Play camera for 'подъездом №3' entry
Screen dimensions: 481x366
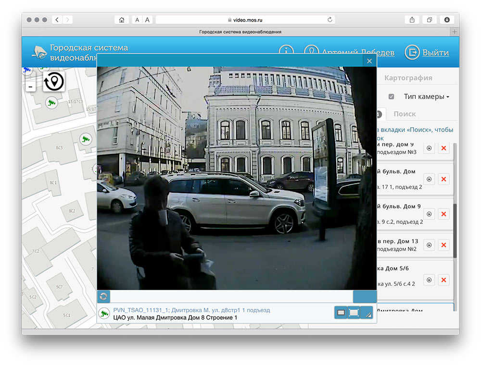click(x=429, y=148)
